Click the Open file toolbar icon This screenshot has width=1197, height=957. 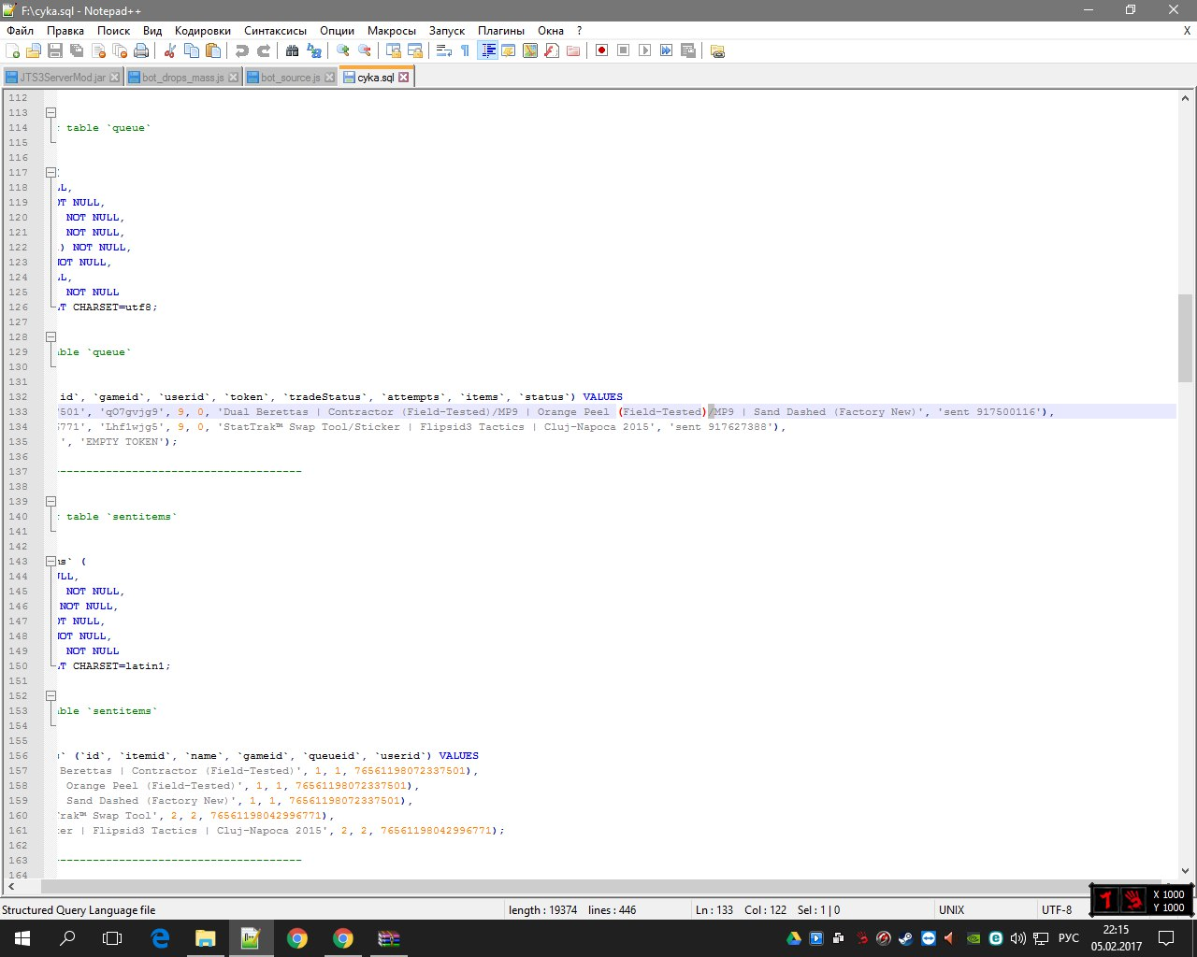coord(34,50)
